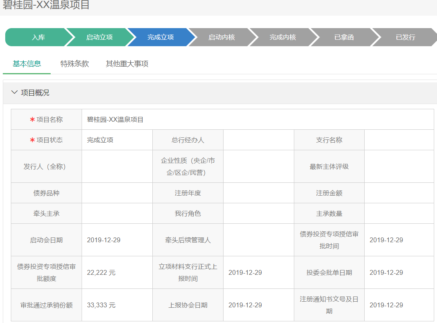The image size is (437, 323).
Task: Click the empty 主承数量 field
Action: 399,213
